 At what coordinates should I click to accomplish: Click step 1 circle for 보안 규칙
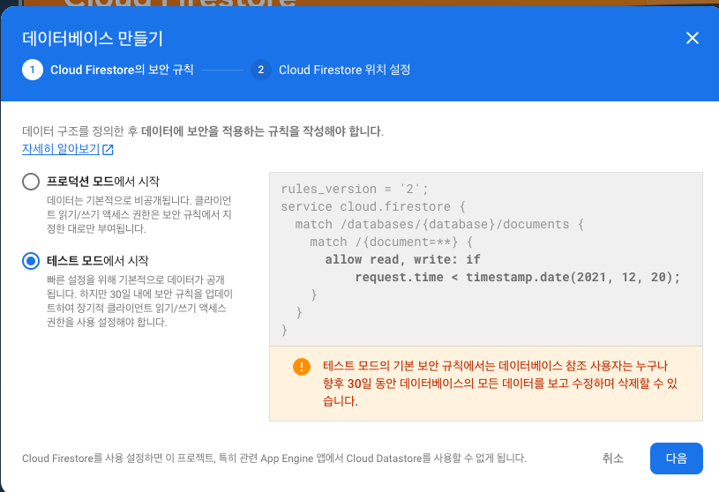33,70
